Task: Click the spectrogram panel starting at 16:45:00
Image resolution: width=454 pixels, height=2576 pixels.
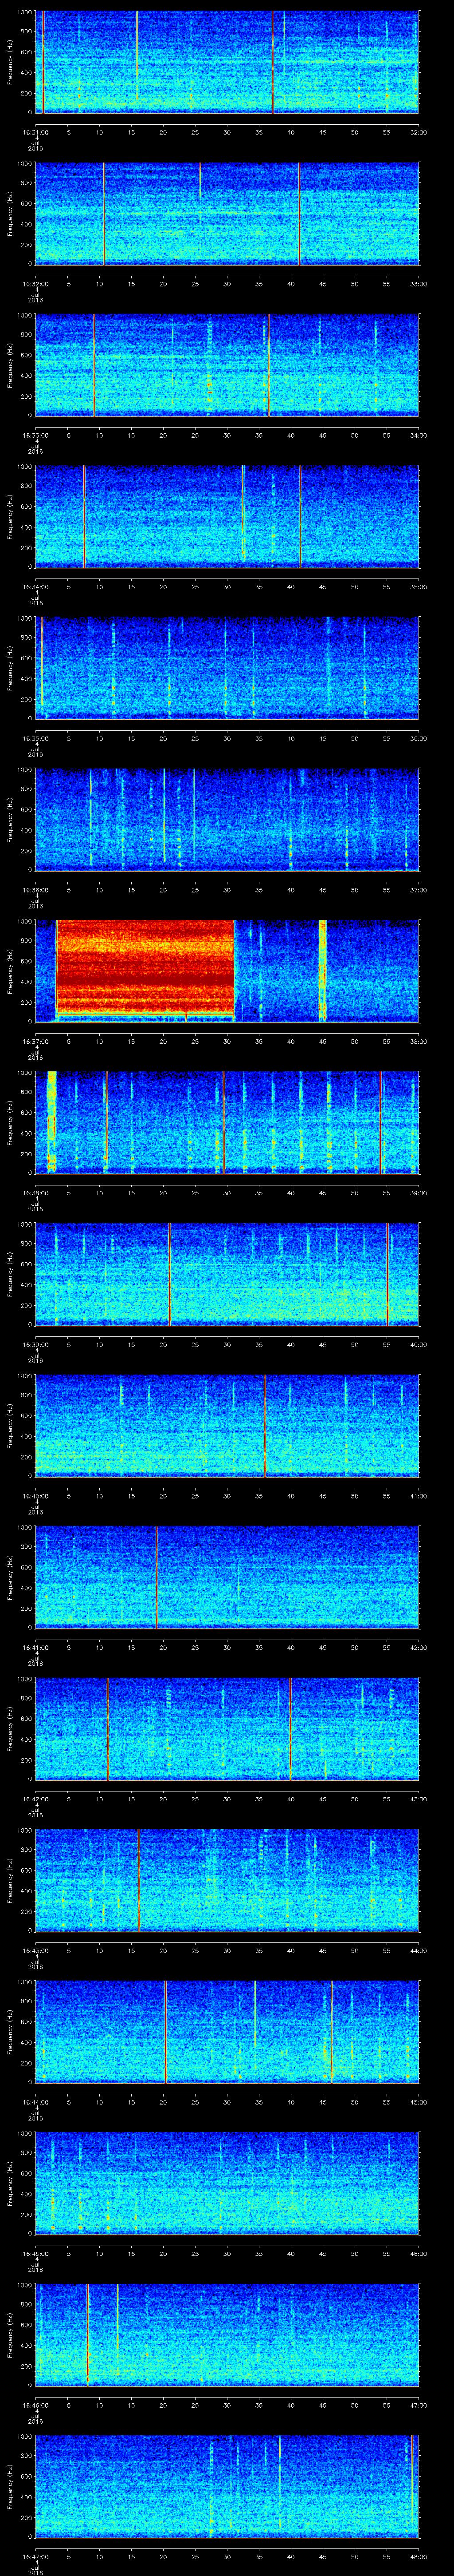Action: [x=227, y=2183]
